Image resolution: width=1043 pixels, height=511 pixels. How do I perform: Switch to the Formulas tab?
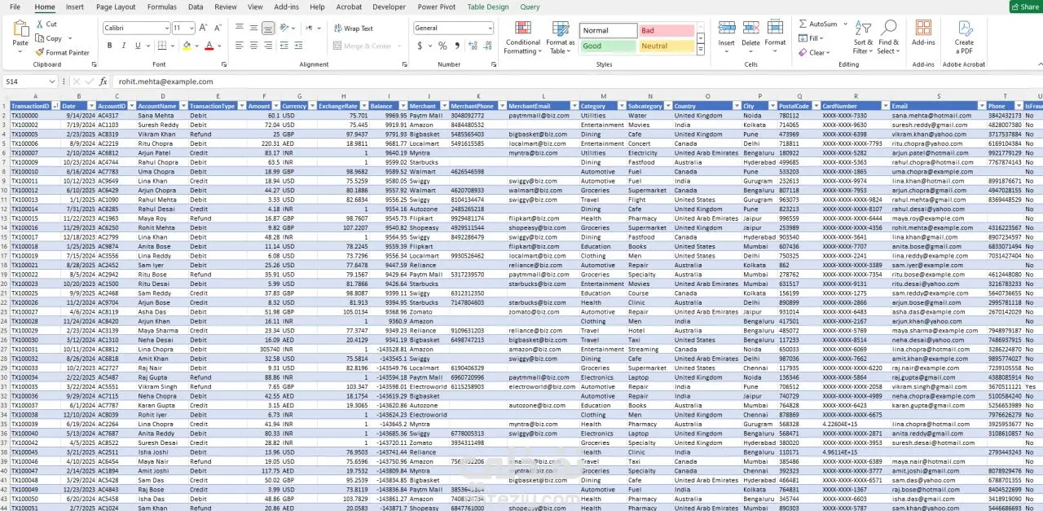click(x=161, y=7)
